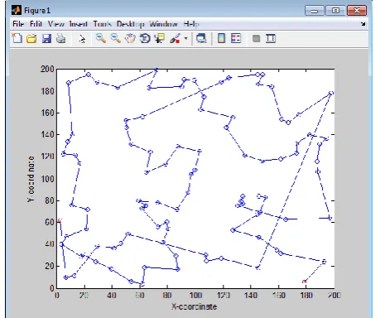Maximize the Figure 1 window
The width and height of the screenshot is (375, 318).
(x=335, y=11)
